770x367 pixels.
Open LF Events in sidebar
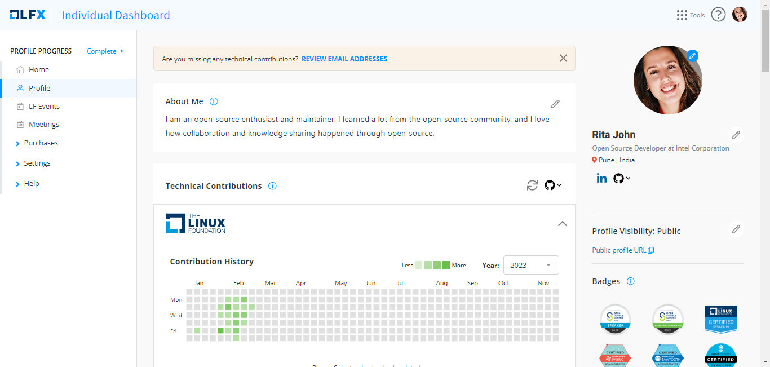pyautogui.click(x=44, y=107)
